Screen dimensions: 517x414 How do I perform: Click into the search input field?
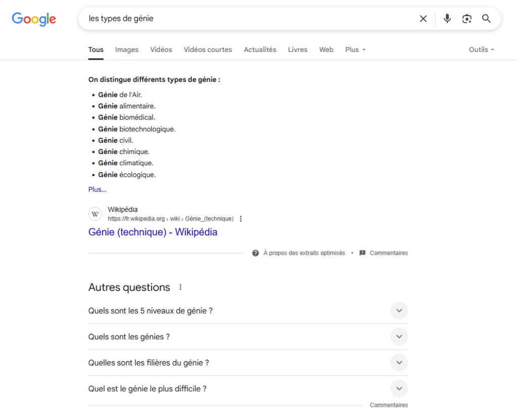247,19
